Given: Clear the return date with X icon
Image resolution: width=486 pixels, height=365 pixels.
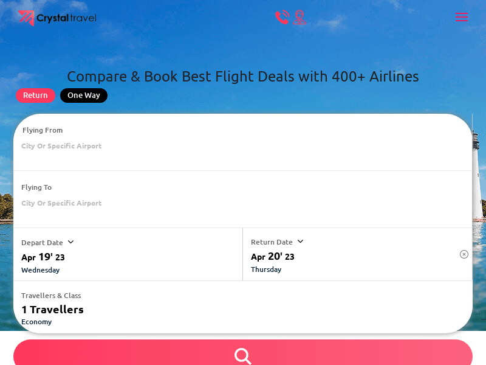Looking at the screenshot, I should (464, 254).
